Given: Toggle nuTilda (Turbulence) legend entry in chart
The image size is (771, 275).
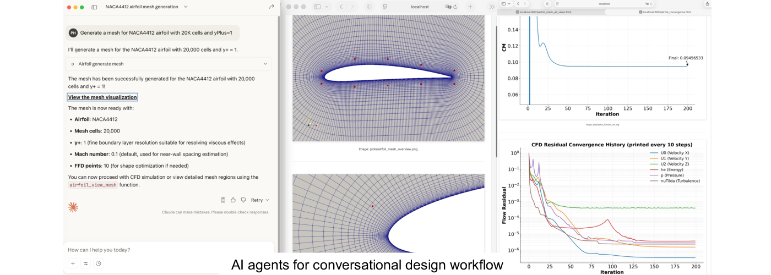Looking at the screenshot, I should click(675, 180).
